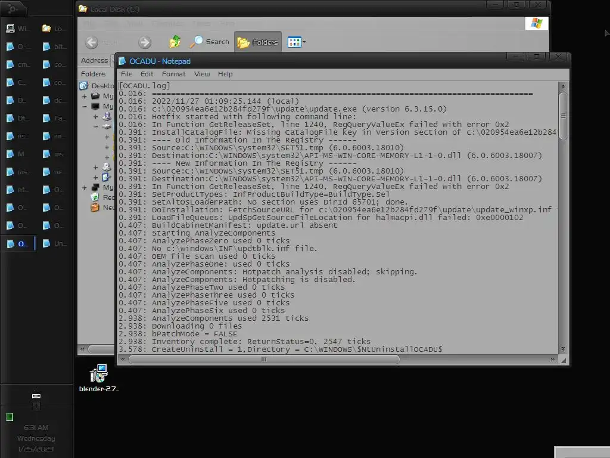Open the Format menu in Notepad
Image resolution: width=610 pixels, height=458 pixels.
tap(173, 74)
